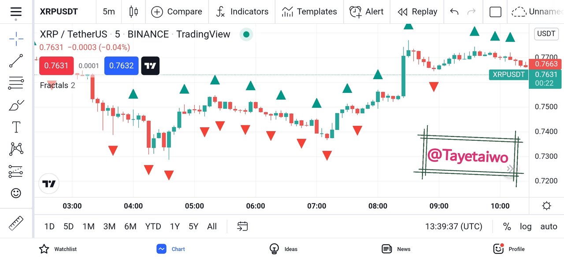
Task: Select the 1D time range
Action: [x=49, y=227]
